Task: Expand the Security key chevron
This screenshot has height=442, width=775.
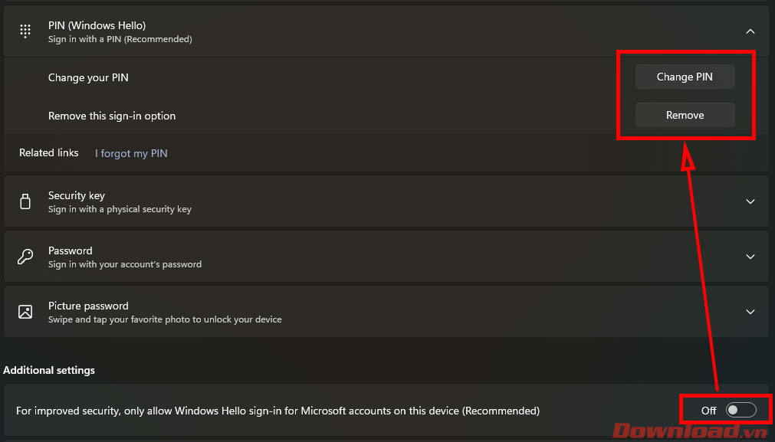Action: point(750,201)
